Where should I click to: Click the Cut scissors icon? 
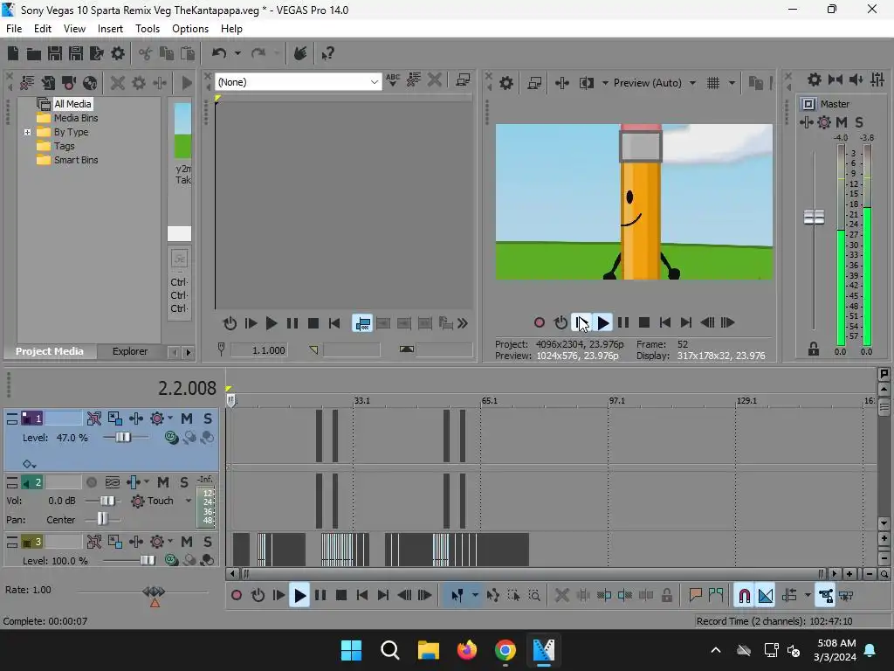click(x=146, y=53)
